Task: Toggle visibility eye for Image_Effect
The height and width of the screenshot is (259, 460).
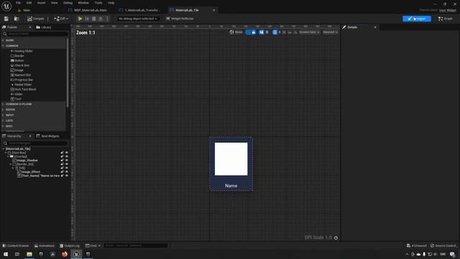Action: coord(67,172)
